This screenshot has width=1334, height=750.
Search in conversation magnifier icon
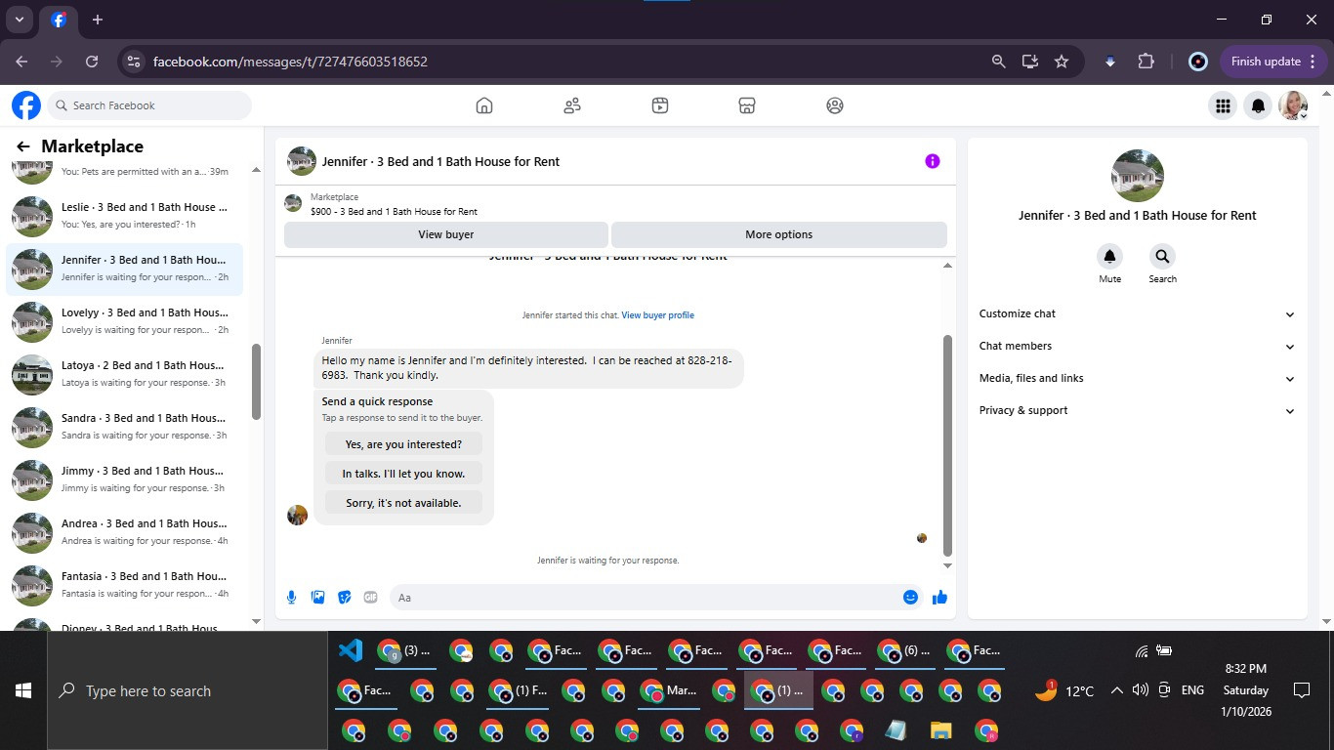pos(1162,257)
